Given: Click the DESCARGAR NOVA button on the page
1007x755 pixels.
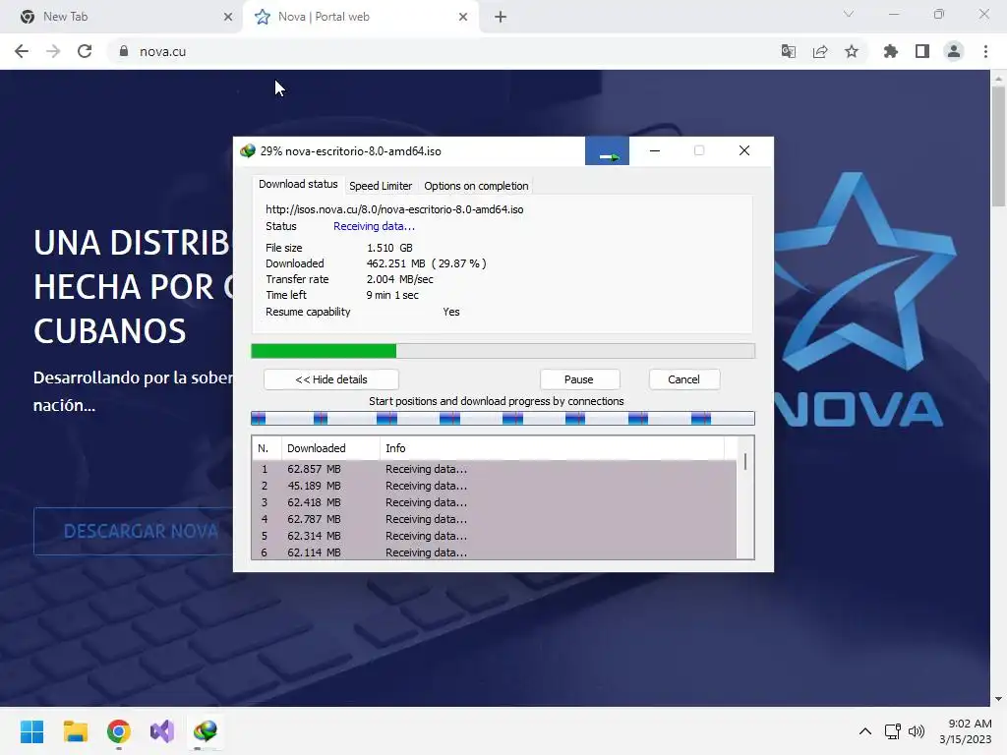Looking at the screenshot, I should [x=135, y=531].
